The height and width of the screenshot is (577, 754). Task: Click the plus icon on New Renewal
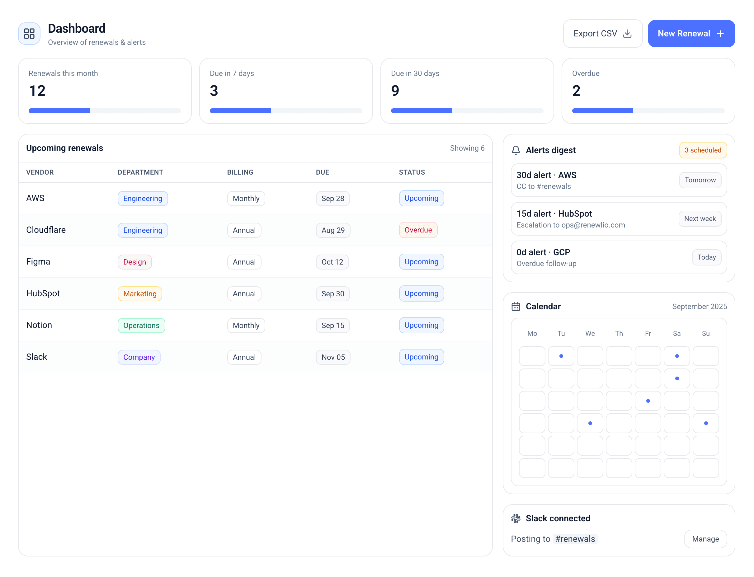(720, 34)
